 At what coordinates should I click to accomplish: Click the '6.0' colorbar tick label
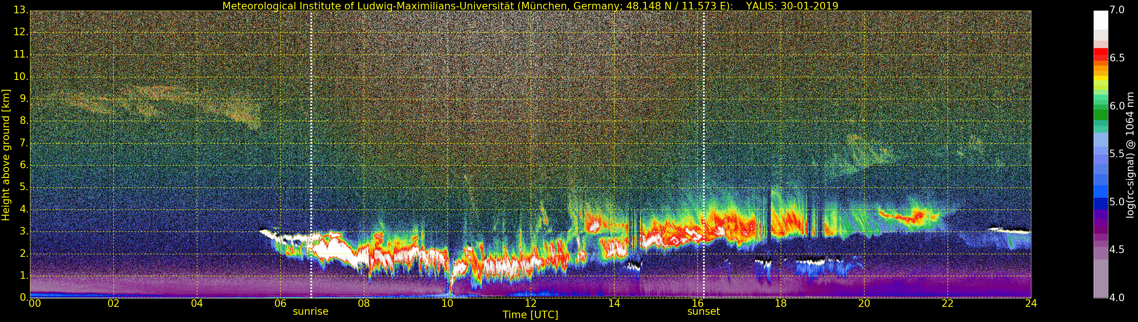[x=1117, y=106]
